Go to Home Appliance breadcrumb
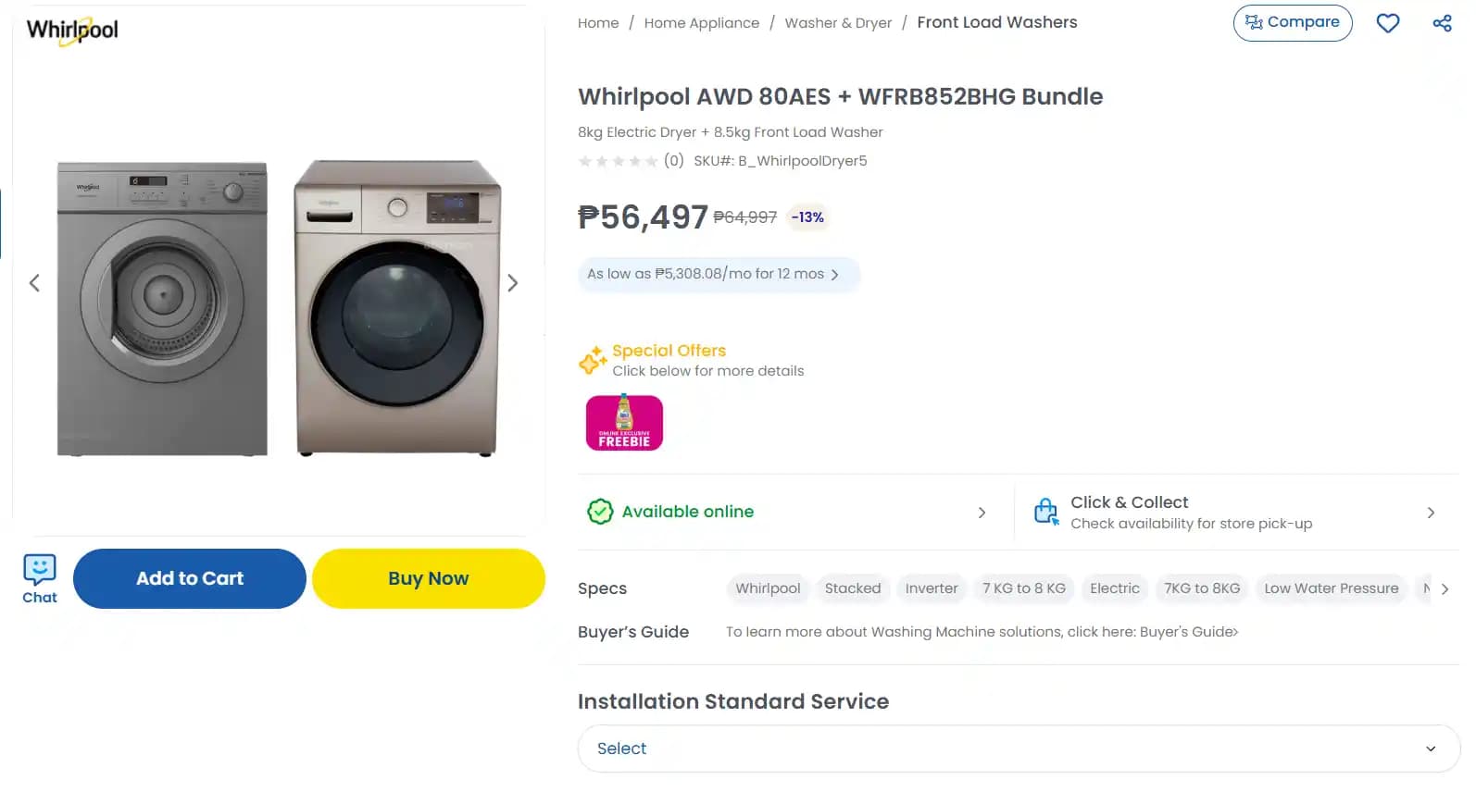 (x=701, y=23)
